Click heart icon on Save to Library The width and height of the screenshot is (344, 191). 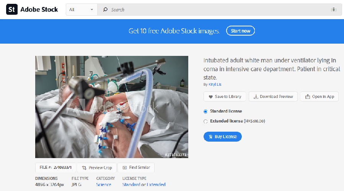pos(210,97)
